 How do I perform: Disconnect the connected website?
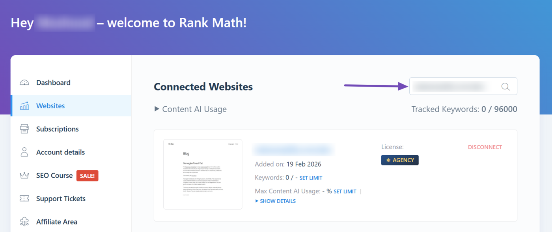pyautogui.click(x=485, y=147)
